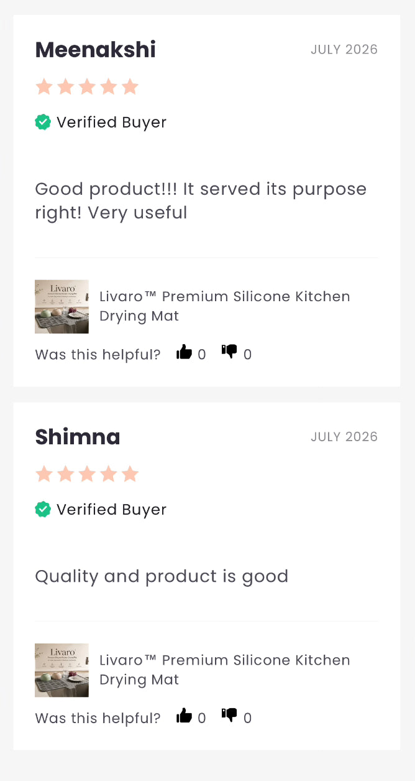Open Livaro Drying Mat link under Meenakshi's review

[225, 306]
